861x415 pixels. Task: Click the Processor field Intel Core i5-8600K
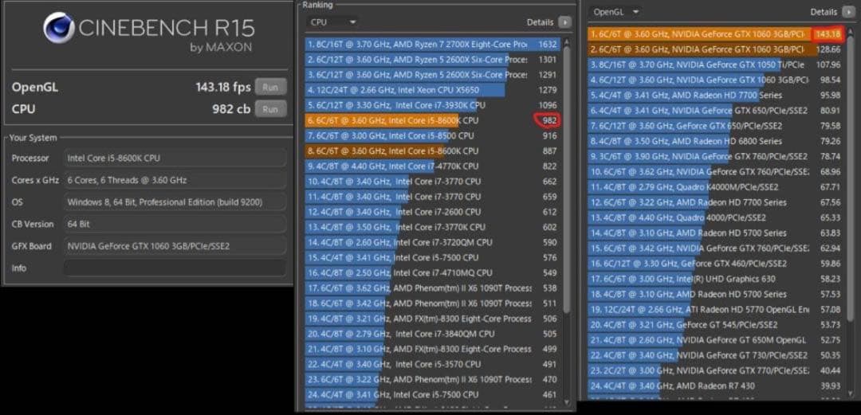[x=175, y=158]
